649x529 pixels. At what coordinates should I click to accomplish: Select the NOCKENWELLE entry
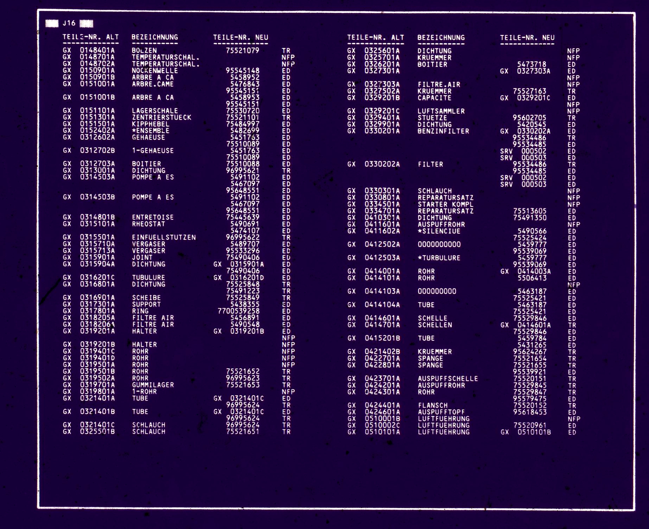pos(155,70)
